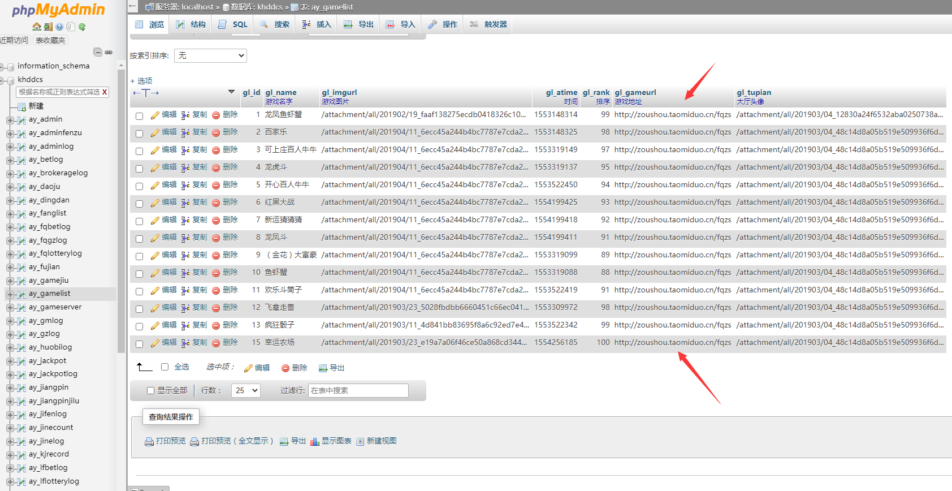Click the 在表中搜索 filter rows field
The width and height of the screenshot is (952, 491).
pos(358,390)
